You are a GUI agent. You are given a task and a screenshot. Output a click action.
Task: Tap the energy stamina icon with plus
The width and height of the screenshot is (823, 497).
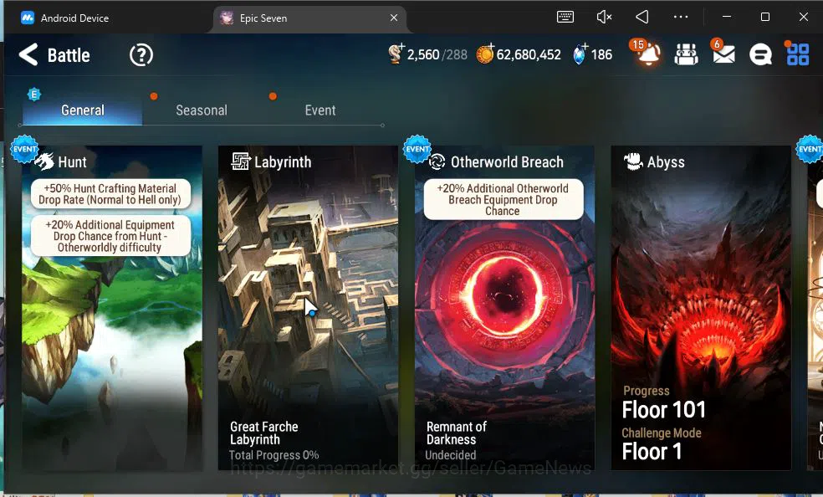pyautogui.click(x=396, y=54)
